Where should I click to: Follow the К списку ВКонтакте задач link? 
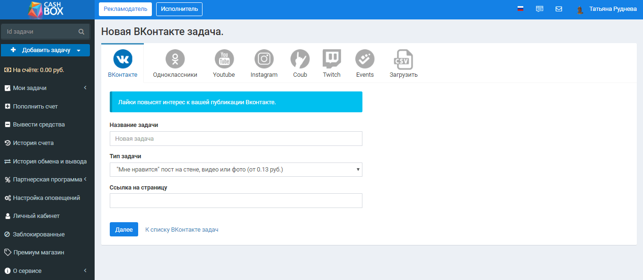pos(181,229)
